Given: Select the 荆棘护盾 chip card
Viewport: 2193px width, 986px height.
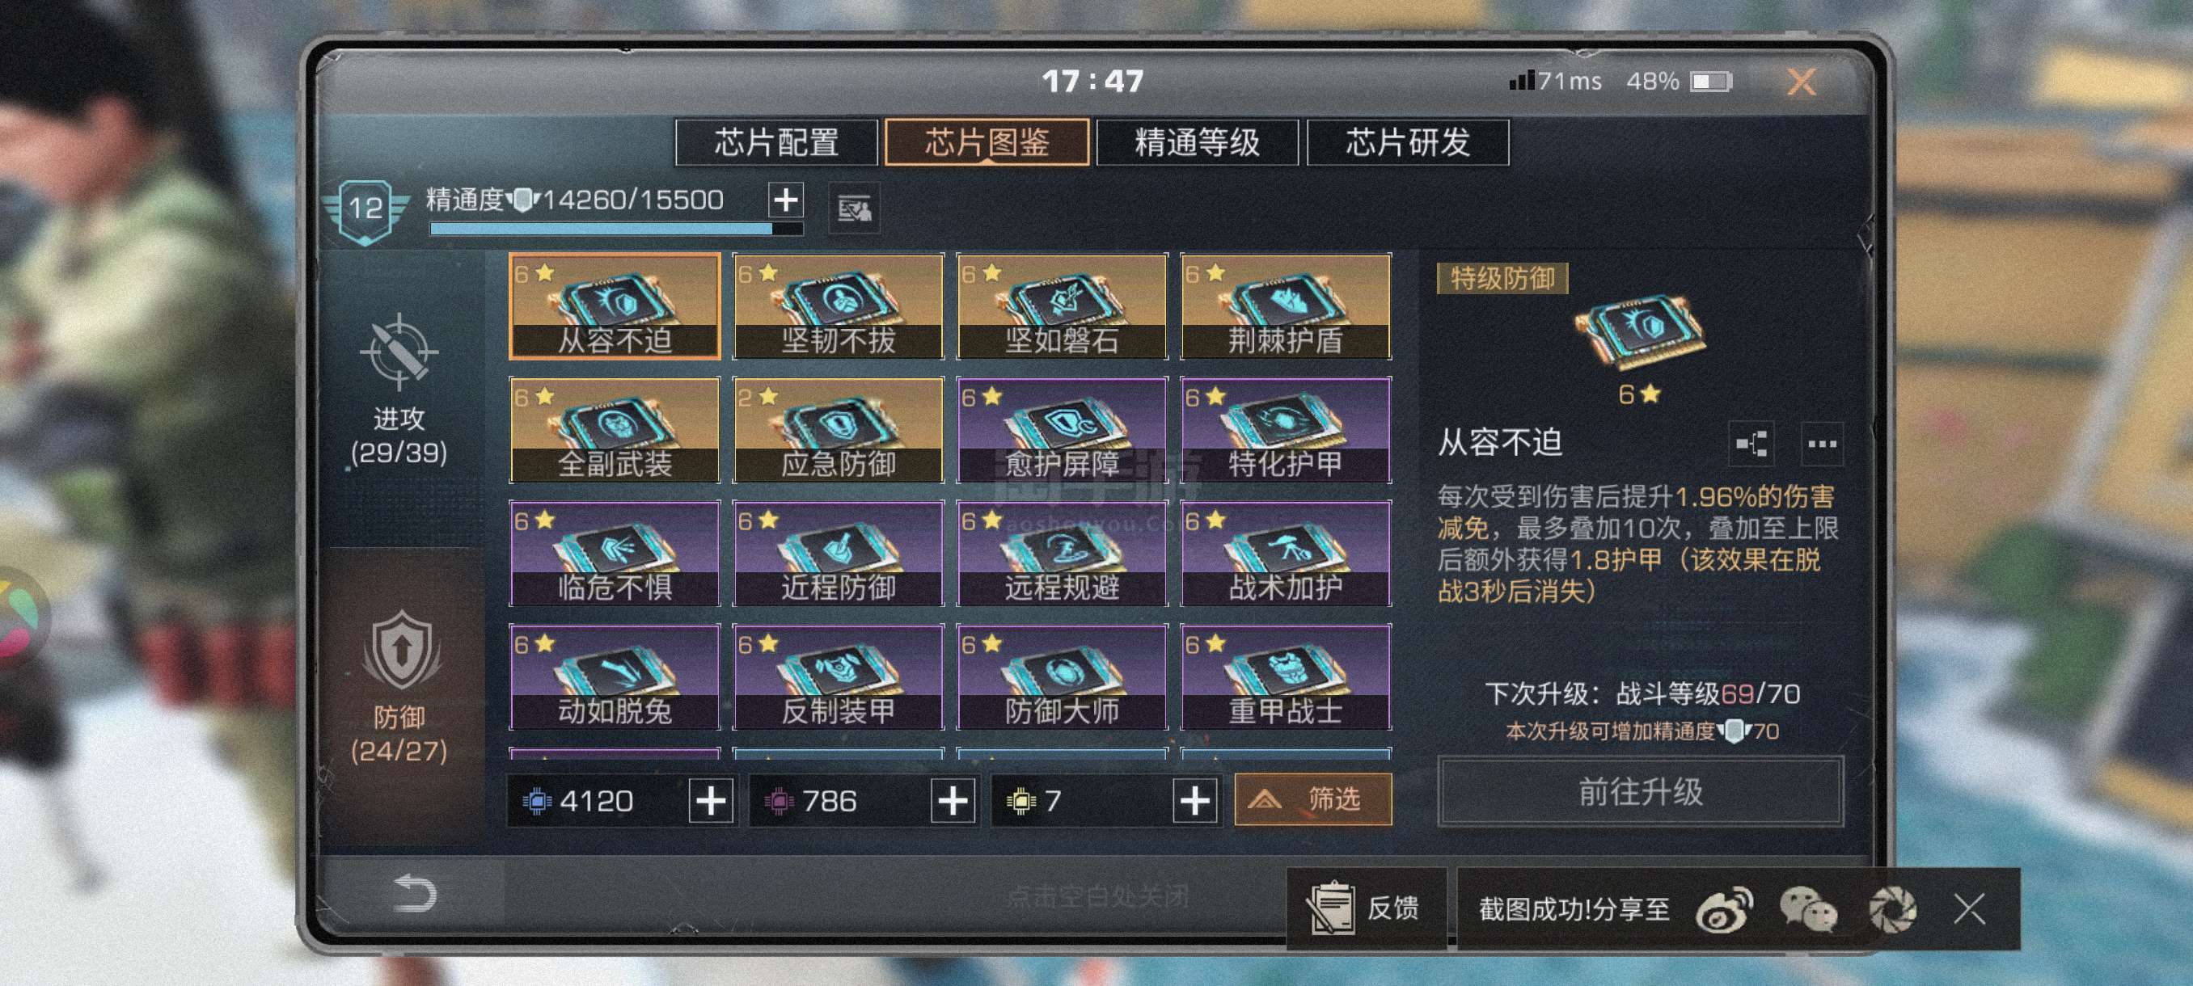Looking at the screenshot, I should (x=1286, y=306).
